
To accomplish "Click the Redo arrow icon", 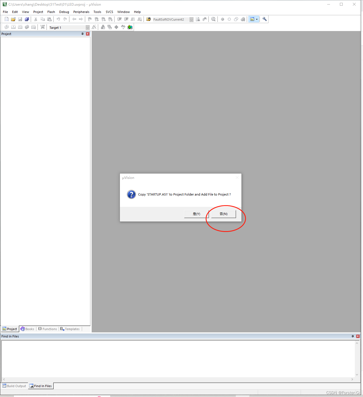I will 65,19.
